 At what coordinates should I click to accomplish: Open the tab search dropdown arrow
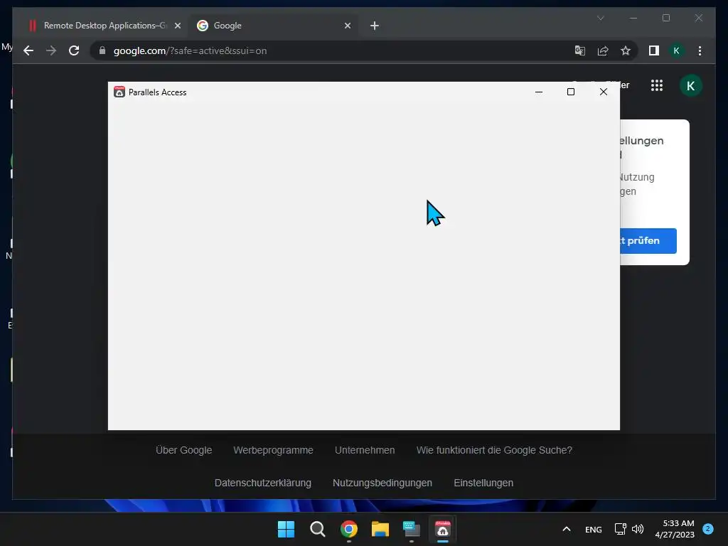click(600, 18)
